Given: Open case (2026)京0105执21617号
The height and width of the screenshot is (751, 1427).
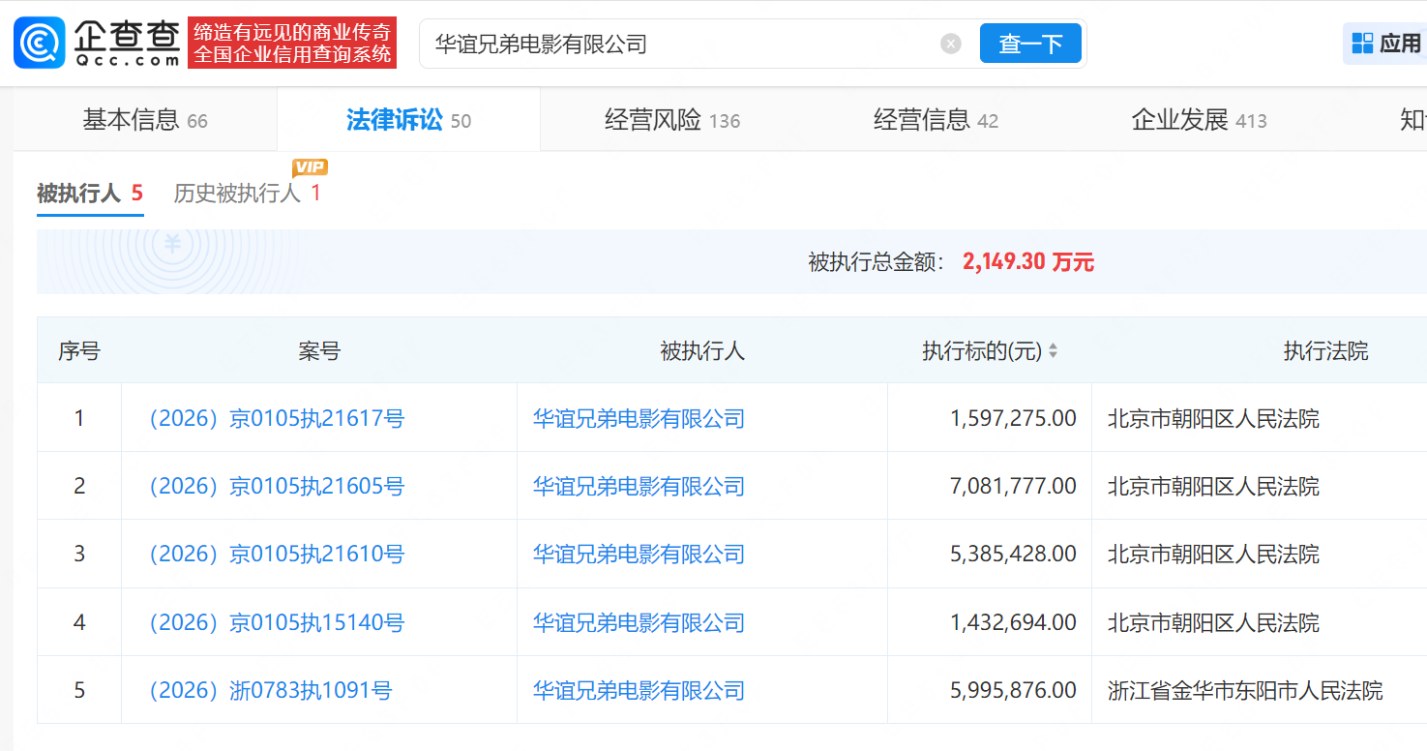Looking at the screenshot, I should pos(276,419).
